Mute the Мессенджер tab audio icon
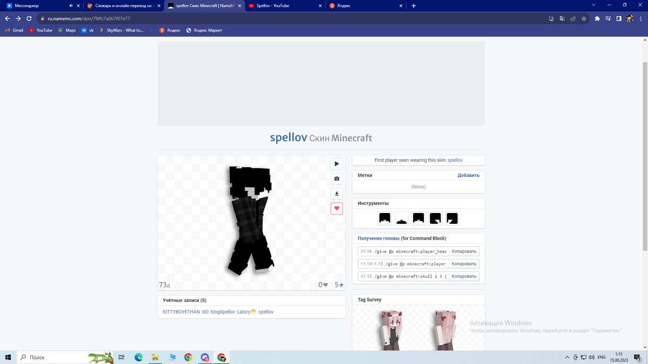648x364 pixels. (x=71, y=5)
